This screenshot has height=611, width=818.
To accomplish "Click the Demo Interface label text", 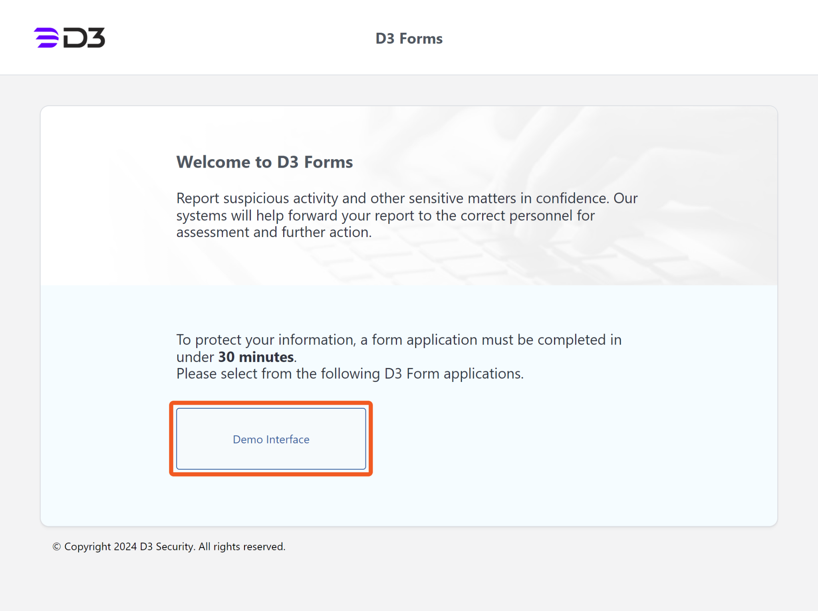I will tap(271, 439).
